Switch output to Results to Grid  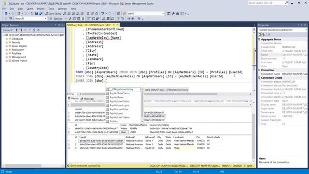(x=108, y=18)
